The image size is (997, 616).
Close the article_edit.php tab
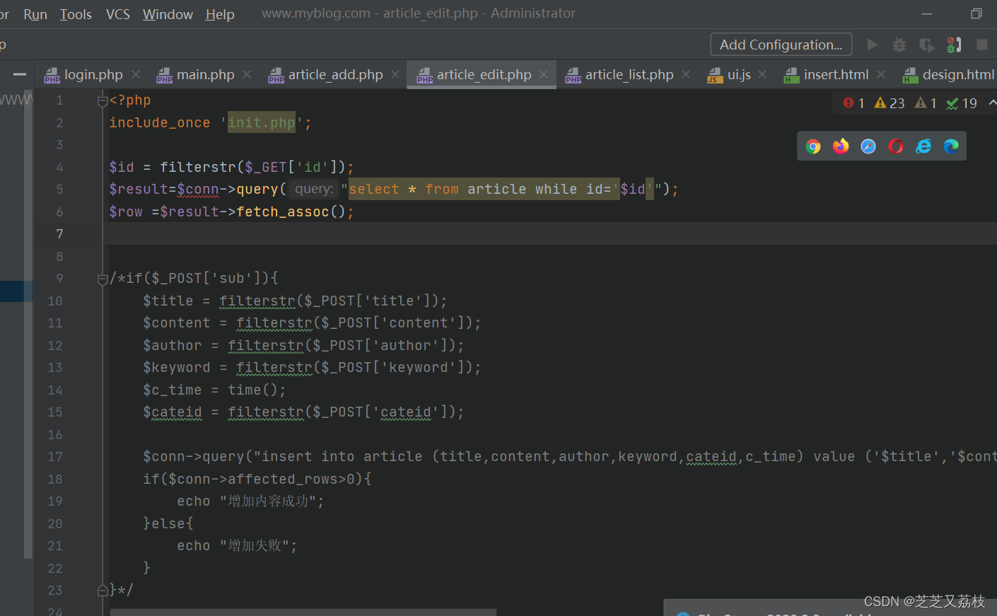pyautogui.click(x=544, y=74)
